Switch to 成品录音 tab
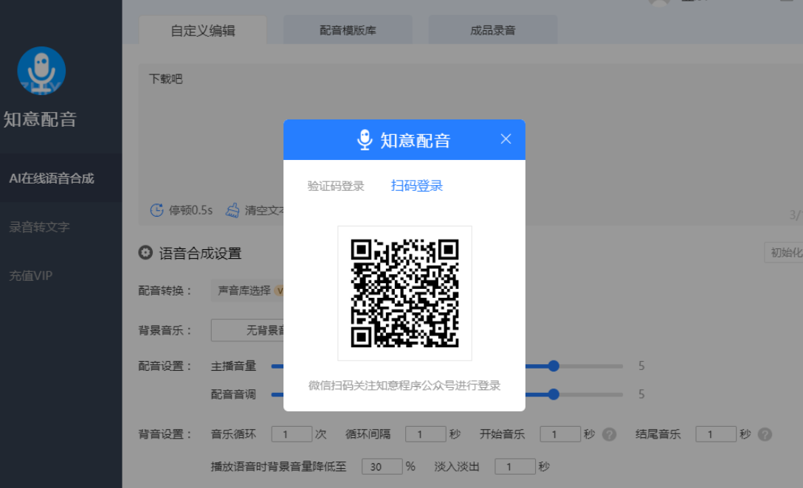This screenshot has width=803, height=488. pos(493,30)
